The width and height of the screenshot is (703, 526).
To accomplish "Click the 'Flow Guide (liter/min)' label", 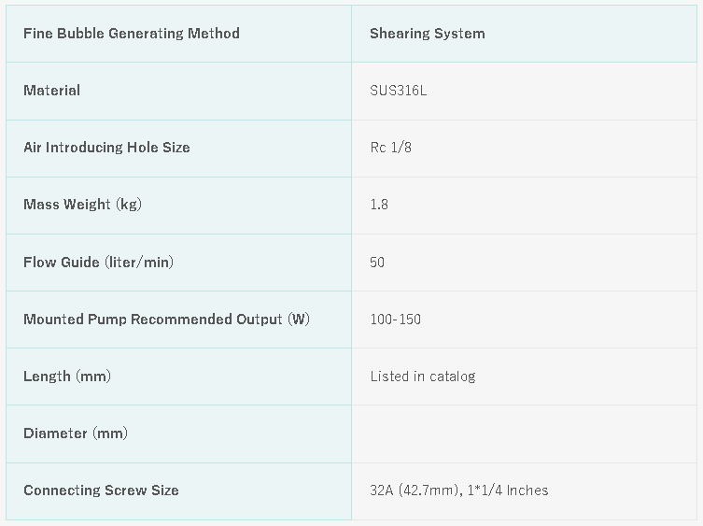I will (x=98, y=262).
